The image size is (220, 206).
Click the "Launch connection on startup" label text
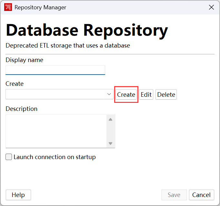(55, 157)
